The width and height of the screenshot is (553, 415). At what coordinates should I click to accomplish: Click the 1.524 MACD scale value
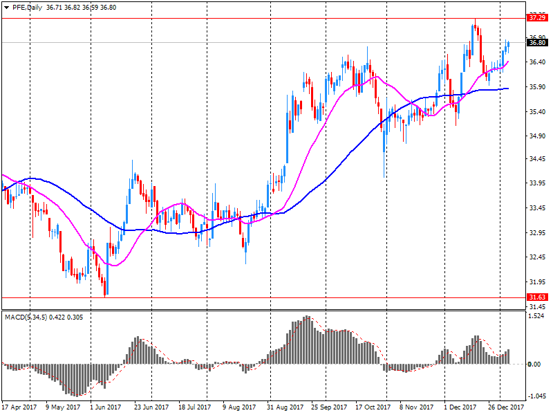[536, 316]
